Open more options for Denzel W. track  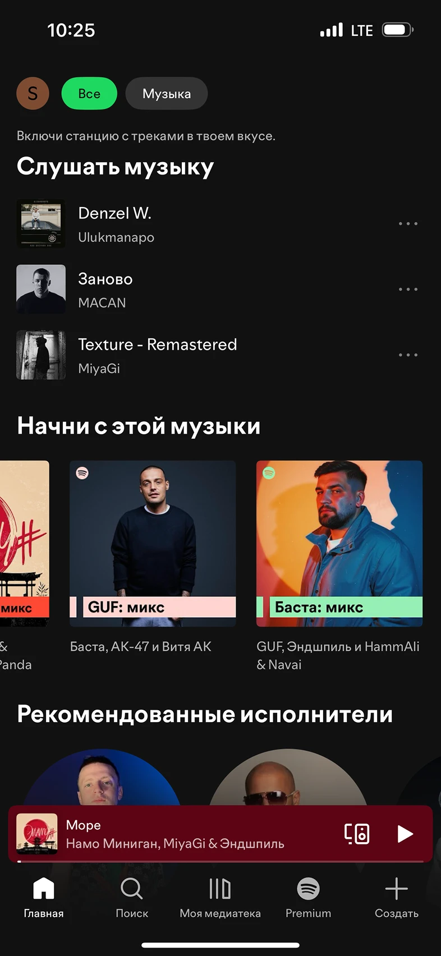click(x=408, y=224)
